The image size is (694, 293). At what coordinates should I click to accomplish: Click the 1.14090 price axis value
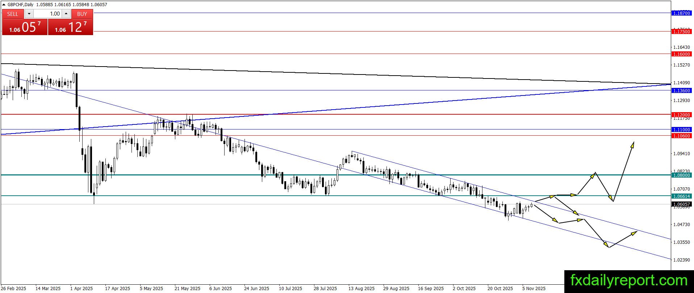(681, 83)
